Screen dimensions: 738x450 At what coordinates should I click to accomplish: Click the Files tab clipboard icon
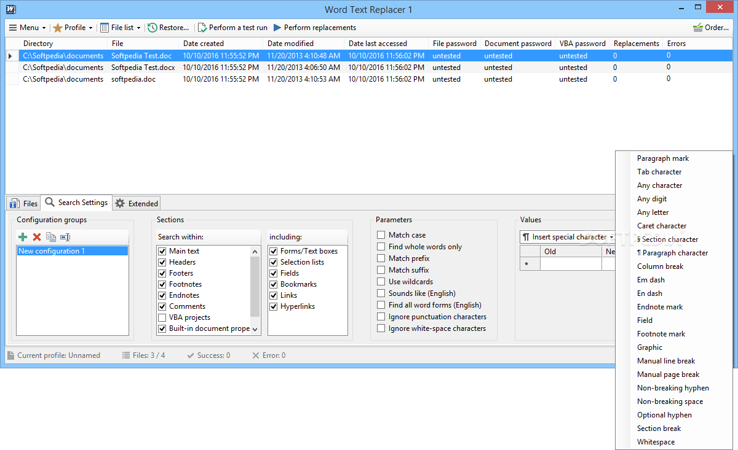[15, 203]
